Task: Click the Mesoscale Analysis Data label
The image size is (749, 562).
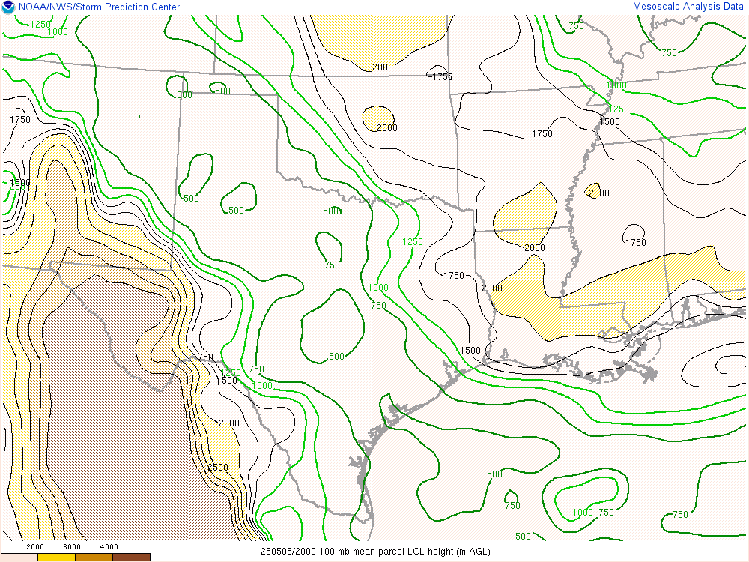Action: [x=688, y=7]
